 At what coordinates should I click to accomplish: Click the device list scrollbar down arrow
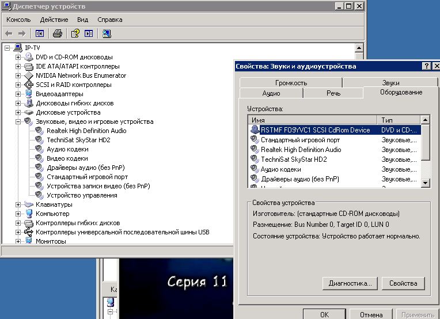pyautogui.click(x=426, y=183)
